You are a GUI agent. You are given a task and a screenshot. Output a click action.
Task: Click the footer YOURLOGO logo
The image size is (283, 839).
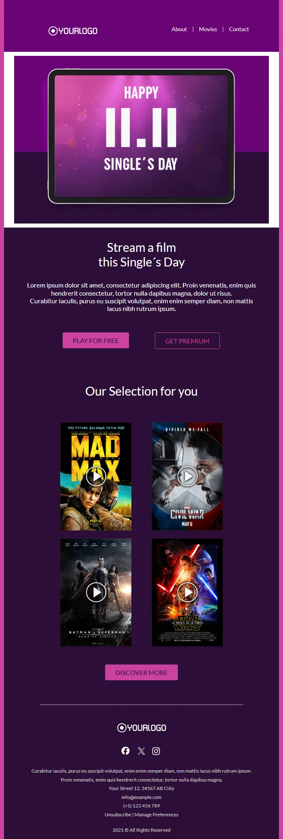pyautogui.click(x=141, y=728)
